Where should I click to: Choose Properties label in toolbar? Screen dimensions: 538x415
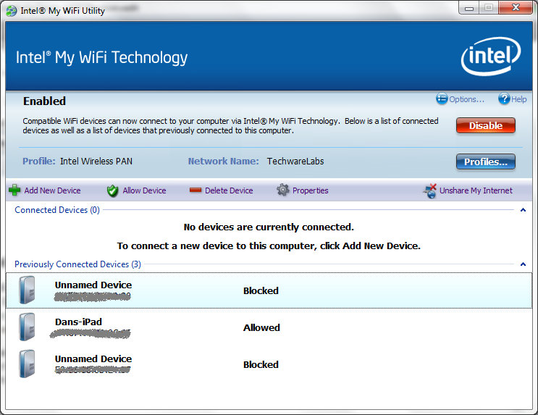point(311,190)
